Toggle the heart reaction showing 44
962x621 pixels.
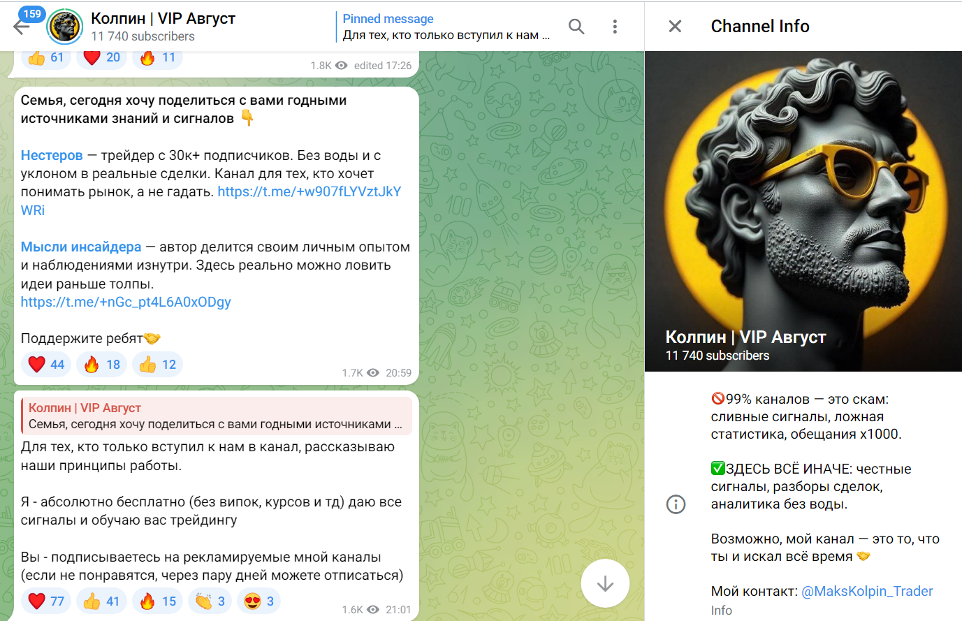coord(45,364)
